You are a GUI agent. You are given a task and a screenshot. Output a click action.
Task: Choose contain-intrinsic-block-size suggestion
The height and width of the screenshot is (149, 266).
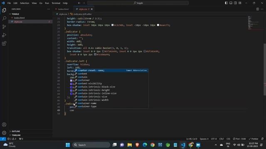tap(111, 87)
